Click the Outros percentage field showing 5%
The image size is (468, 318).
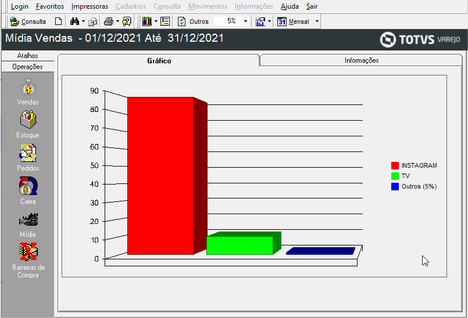[x=228, y=21]
